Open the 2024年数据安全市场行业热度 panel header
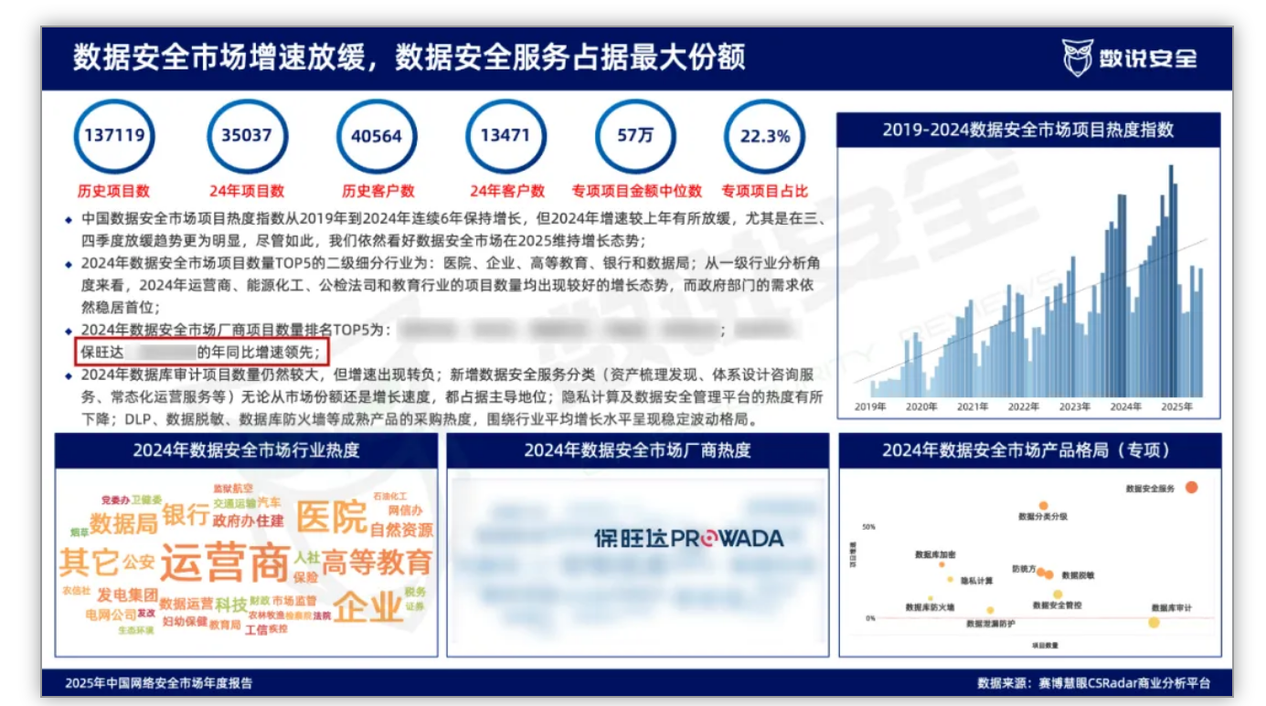 pos(246,450)
